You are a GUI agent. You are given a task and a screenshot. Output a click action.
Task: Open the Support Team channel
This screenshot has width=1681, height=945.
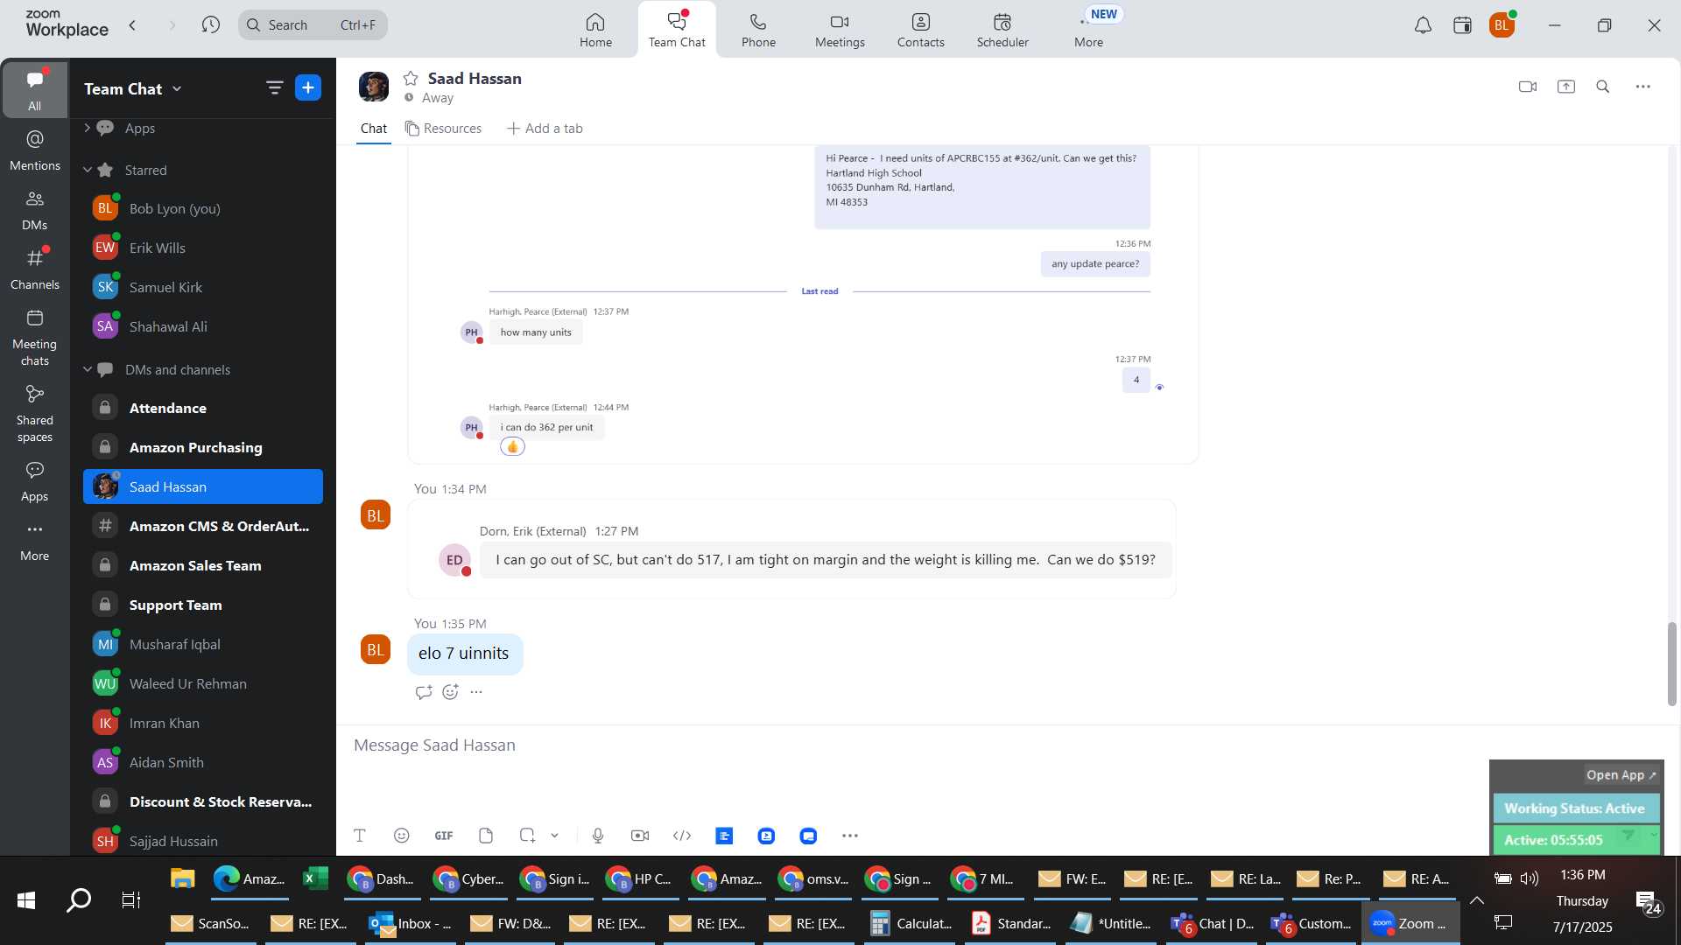click(203, 605)
